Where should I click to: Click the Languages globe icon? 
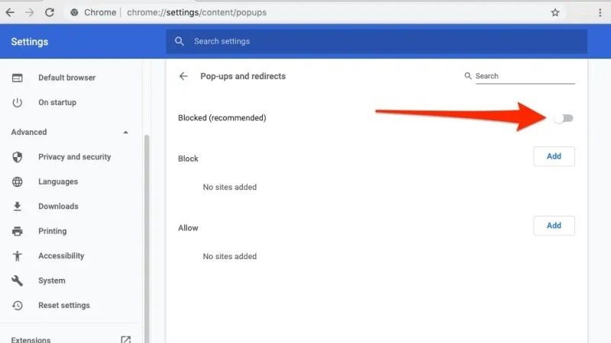click(x=17, y=181)
